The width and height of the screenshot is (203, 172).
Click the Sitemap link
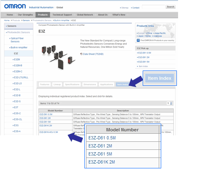pos(125,8)
